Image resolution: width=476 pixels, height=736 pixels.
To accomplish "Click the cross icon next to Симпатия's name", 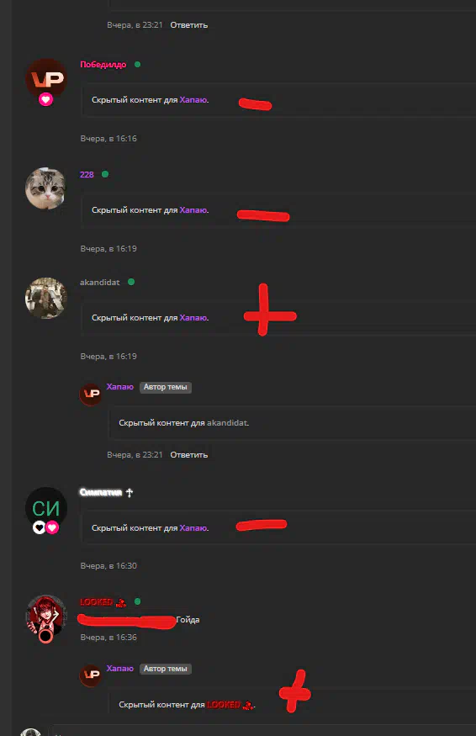I will pyautogui.click(x=130, y=492).
